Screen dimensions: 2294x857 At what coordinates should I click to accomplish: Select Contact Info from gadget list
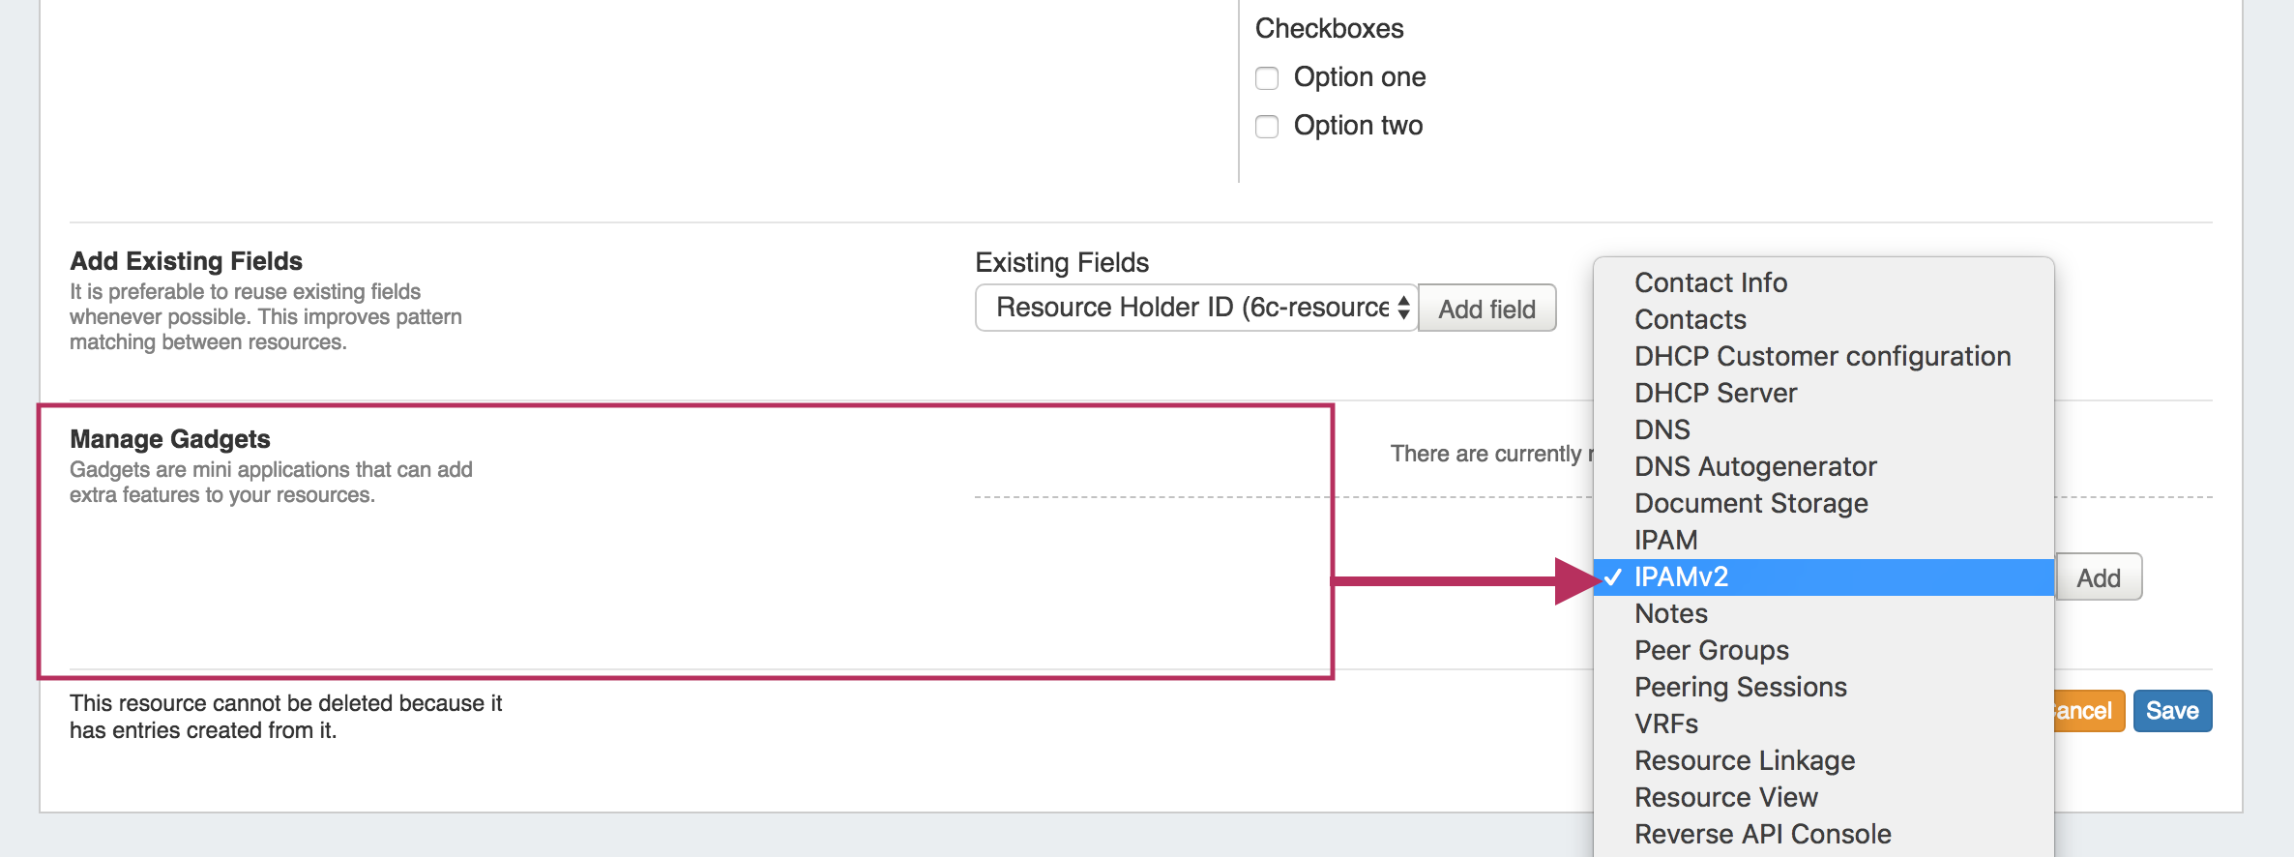[1710, 282]
